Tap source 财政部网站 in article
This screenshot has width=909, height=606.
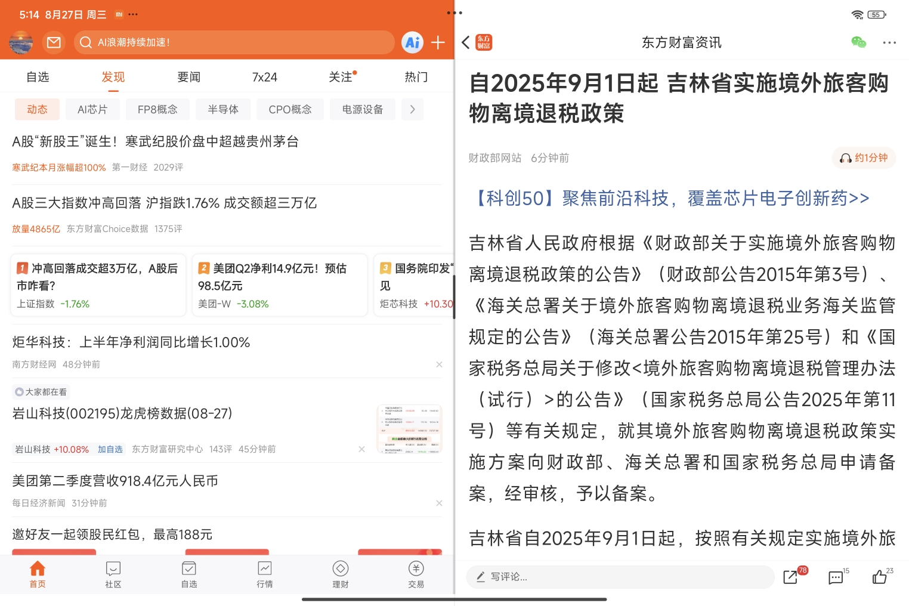[495, 158]
